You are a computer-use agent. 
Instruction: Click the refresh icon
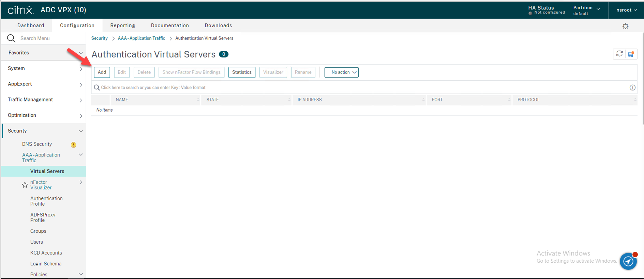pos(619,54)
